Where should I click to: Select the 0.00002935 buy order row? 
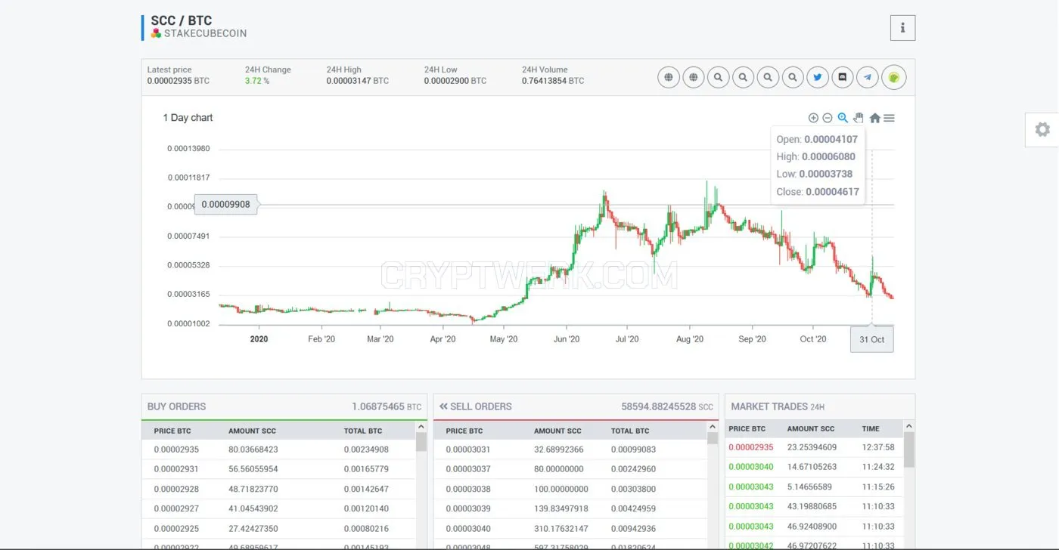278,450
